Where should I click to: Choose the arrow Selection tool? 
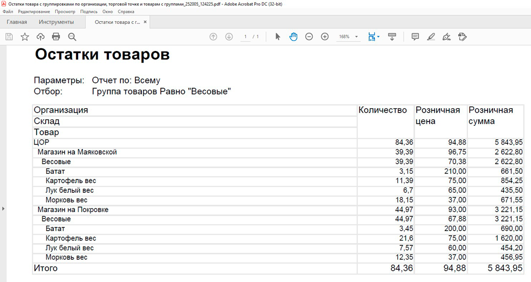(277, 37)
